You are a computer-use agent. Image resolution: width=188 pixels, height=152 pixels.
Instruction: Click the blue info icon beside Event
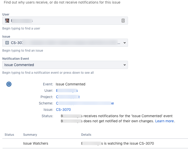point(9,84)
